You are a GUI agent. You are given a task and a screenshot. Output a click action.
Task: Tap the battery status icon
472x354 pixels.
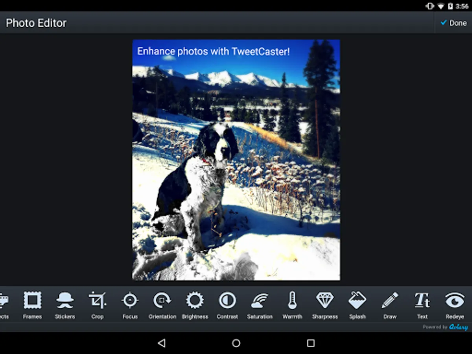pyautogui.click(x=450, y=6)
